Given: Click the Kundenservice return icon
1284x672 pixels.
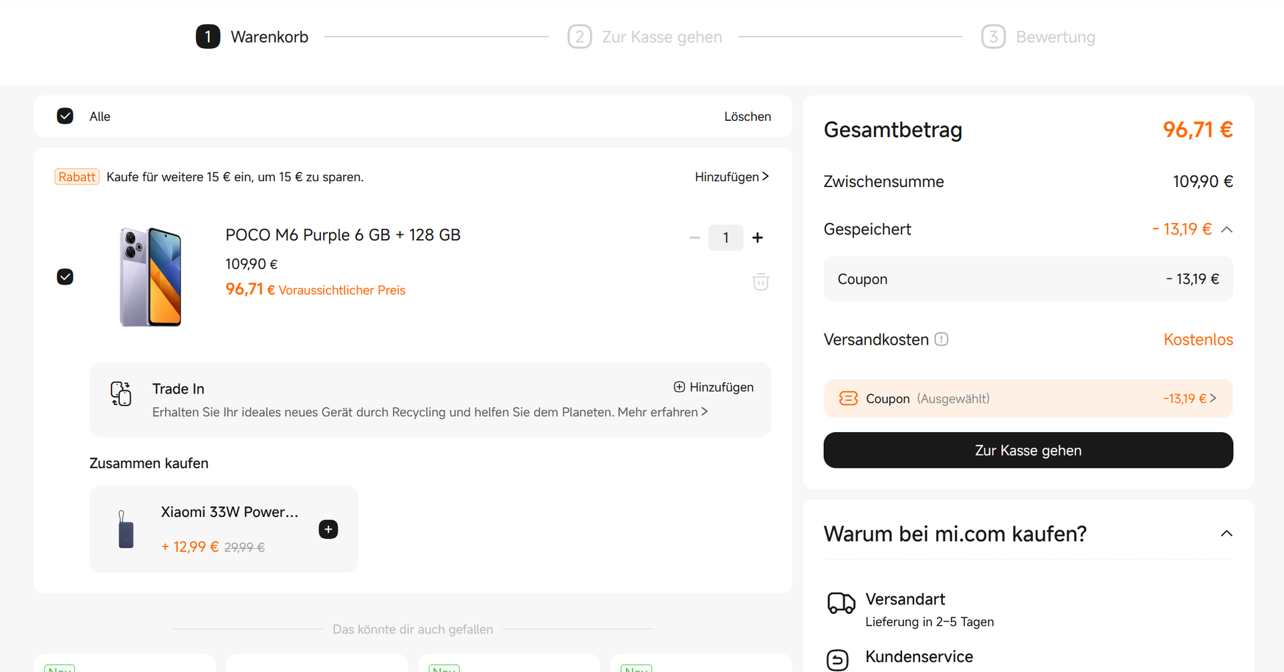Looking at the screenshot, I should [837, 659].
